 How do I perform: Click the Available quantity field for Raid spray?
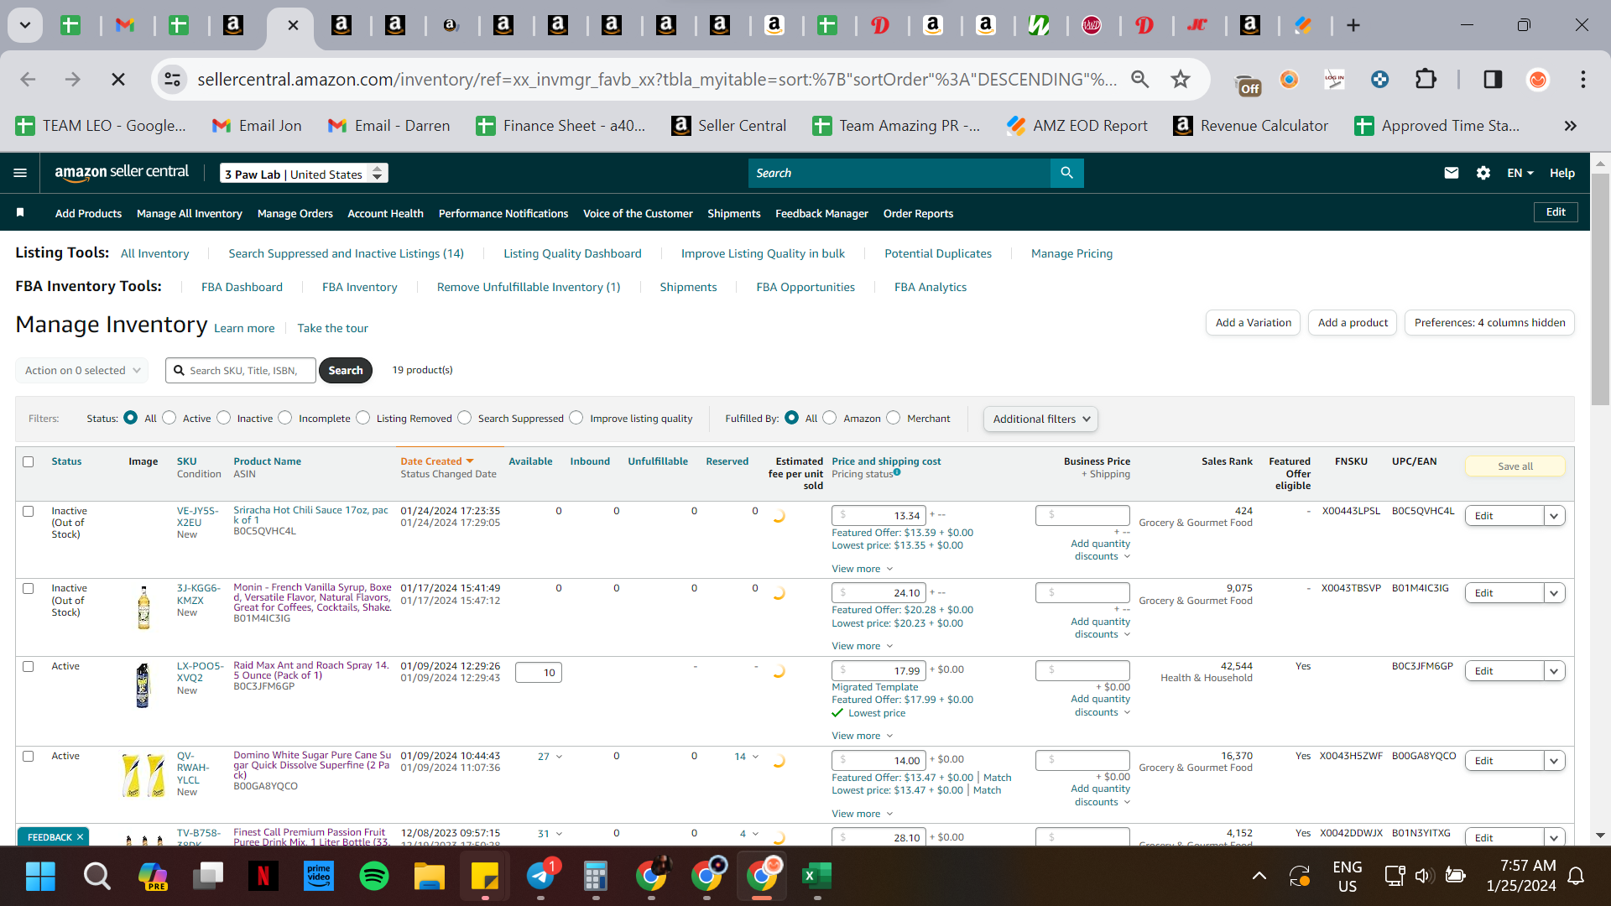538,672
